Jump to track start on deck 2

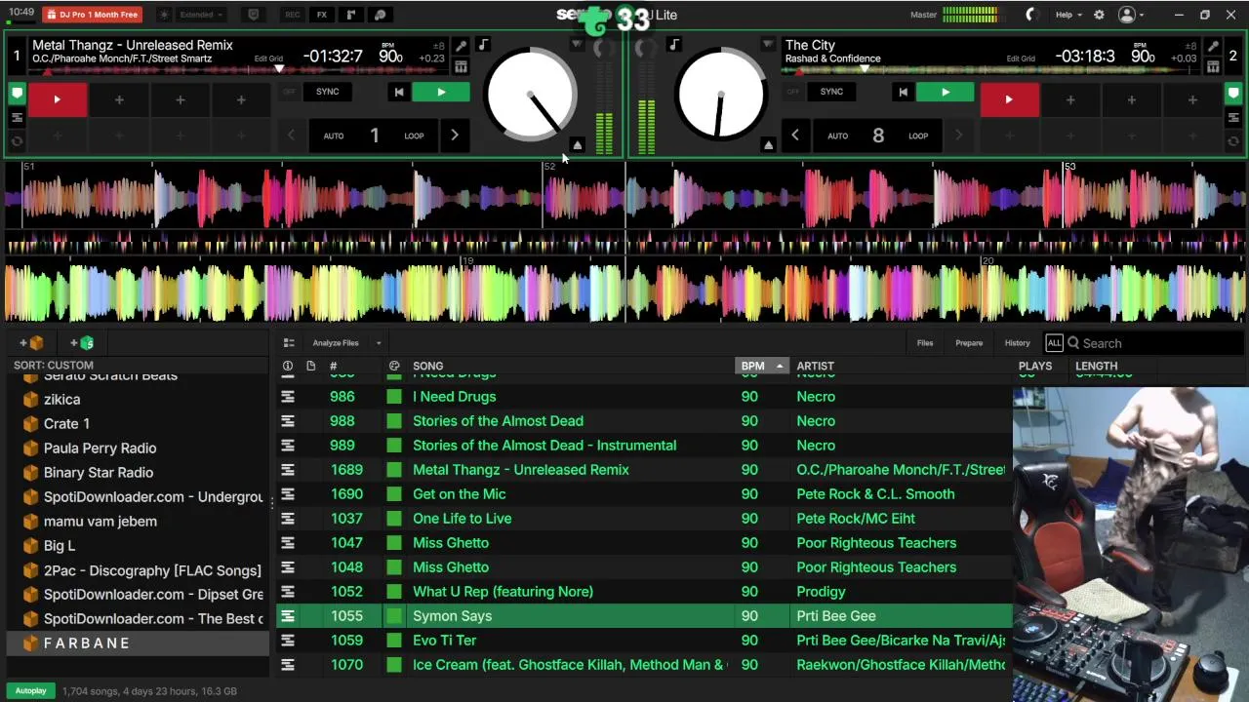pos(903,93)
